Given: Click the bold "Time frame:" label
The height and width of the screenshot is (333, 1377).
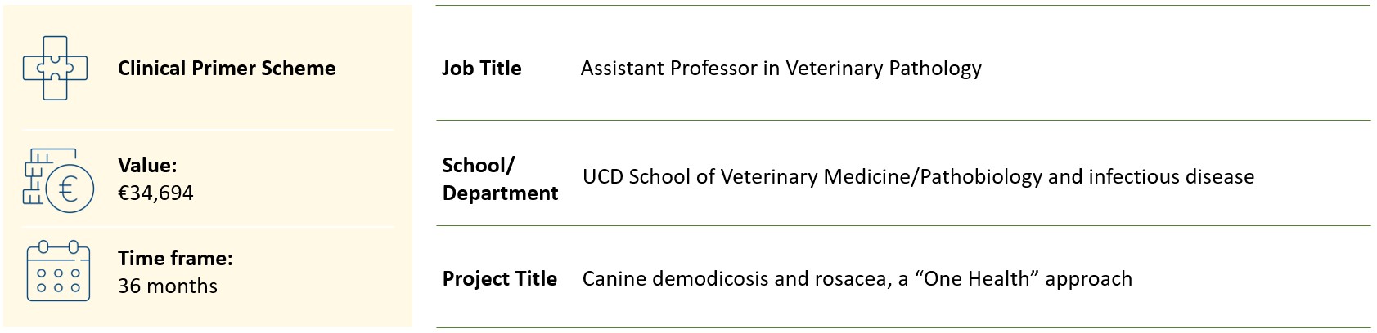Looking at the screenshot, I should click(x=175, y=259).
